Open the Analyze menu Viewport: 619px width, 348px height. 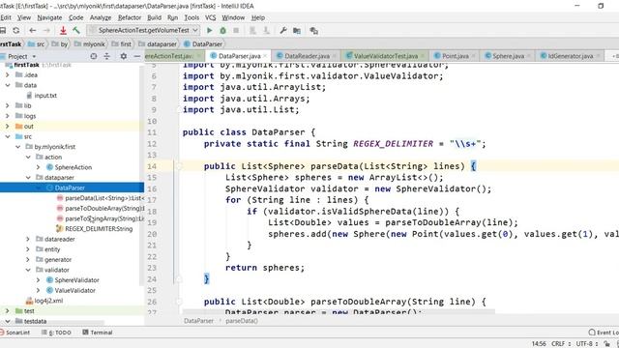tap(101, 17)
